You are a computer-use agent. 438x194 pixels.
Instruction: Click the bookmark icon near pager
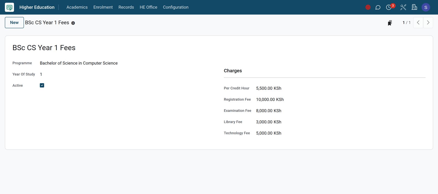(x=390, y=23)
